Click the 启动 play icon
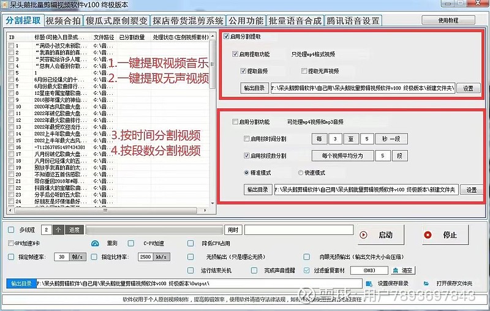This screenshot has height=311, width=490. point(363,235)
